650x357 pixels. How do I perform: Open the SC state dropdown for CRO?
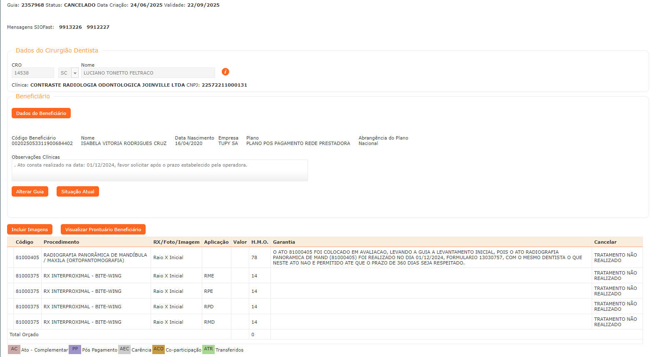75,73
